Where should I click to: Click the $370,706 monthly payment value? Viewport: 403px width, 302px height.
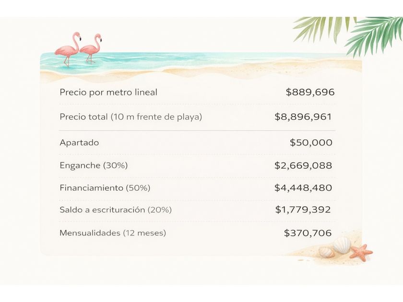click(308, 233)
